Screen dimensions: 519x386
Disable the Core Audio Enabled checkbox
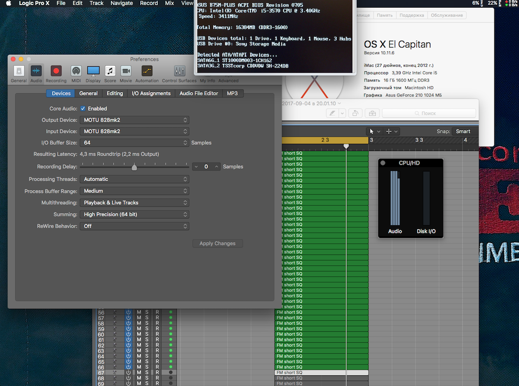83,109
